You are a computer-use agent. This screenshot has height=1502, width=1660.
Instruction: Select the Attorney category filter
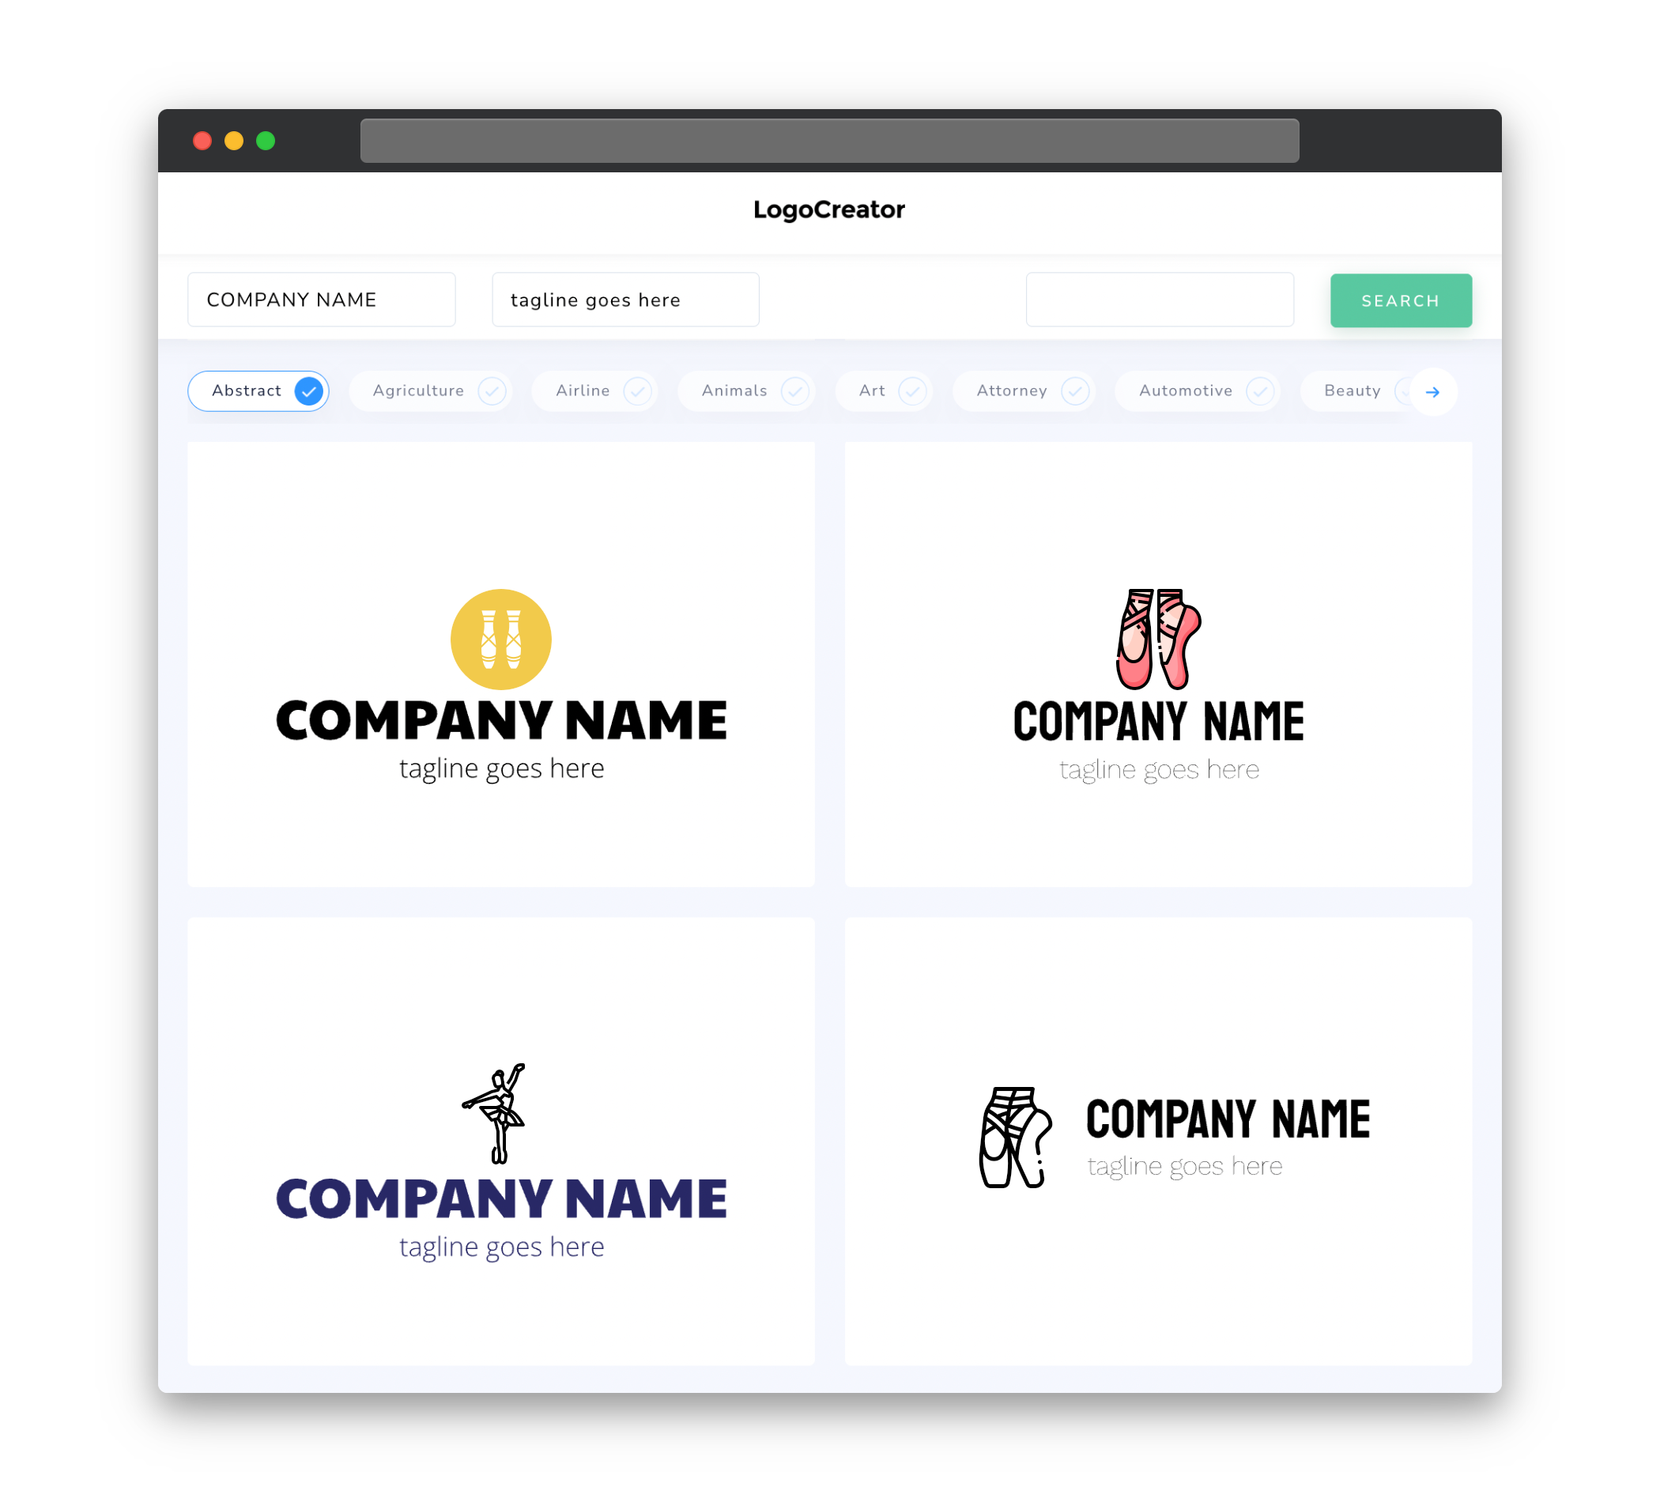(1028, 391)
